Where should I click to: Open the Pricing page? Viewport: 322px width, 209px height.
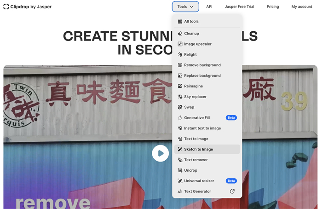273,7
